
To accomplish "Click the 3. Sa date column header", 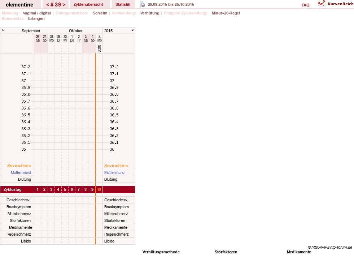I will (x=86, y=38).
